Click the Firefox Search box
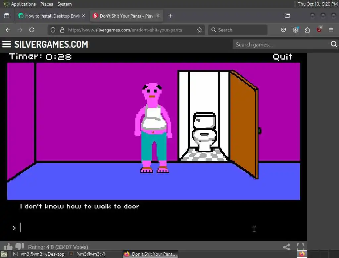The image size is (339, 258). pyautogui.click(x=238, y=30)
